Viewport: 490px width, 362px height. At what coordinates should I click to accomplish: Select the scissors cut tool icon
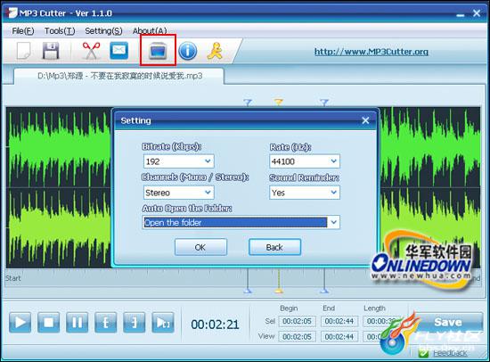tap(91, 51)
